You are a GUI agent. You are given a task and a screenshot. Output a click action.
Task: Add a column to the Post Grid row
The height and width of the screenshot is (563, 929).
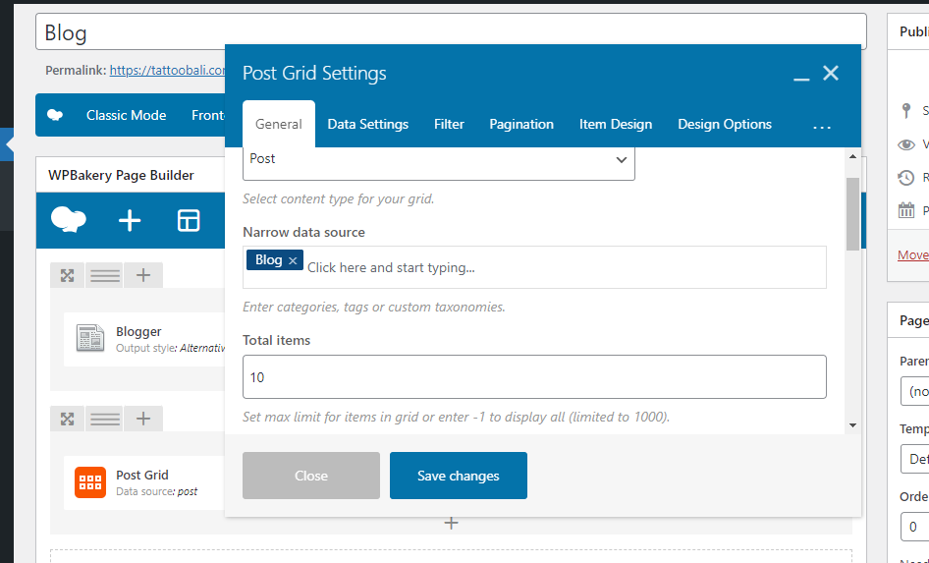(x=142, y=419)
